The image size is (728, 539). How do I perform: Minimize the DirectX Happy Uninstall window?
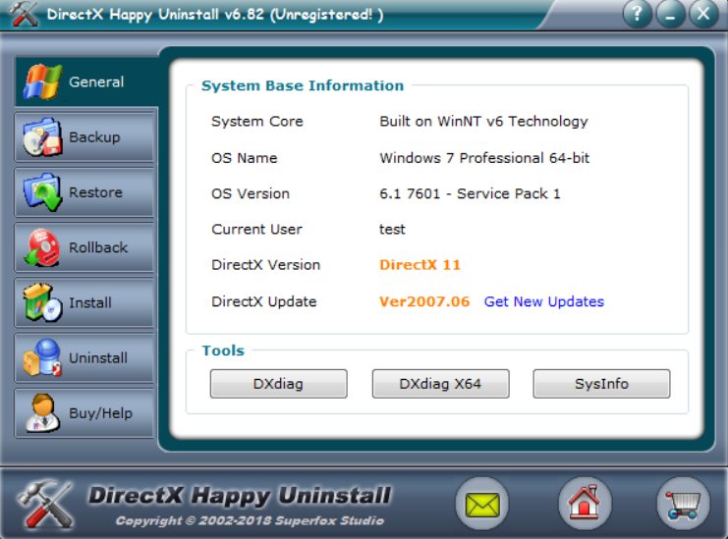(670, 14)
